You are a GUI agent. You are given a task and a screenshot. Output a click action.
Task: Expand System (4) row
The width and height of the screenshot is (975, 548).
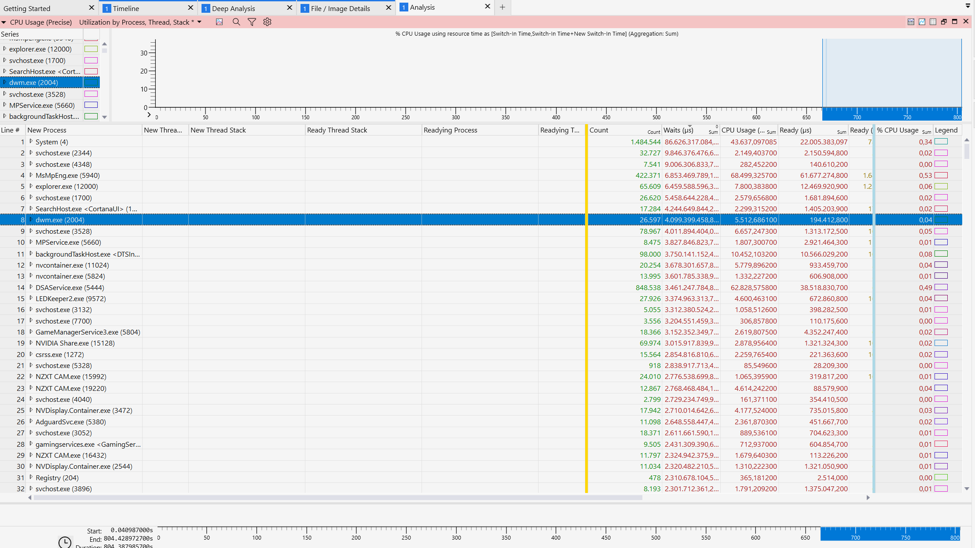tap(31, 142)
